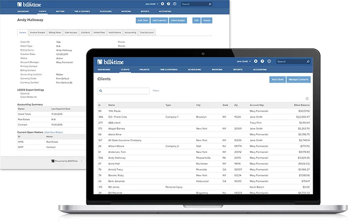
Task: Open the Real Estate open matter 10116
Action: [x=51, y=142]
